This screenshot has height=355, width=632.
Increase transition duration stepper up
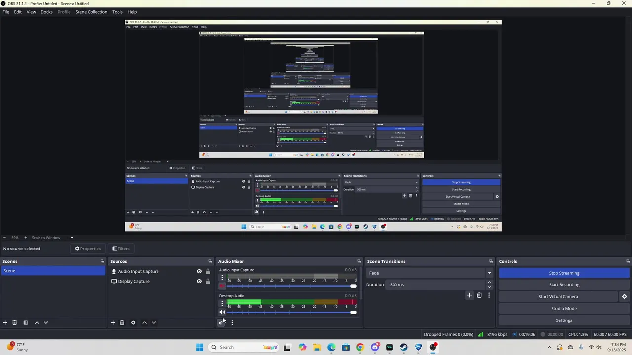[x=489, y=282]
